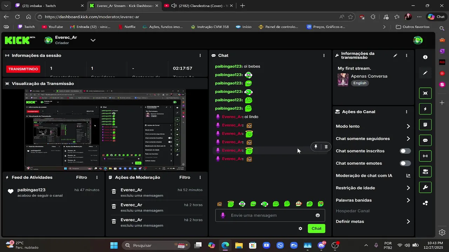The image size is (449, 252).
Task: Open three-dot menu of Informações da transmissão
Action: (407, 55)
